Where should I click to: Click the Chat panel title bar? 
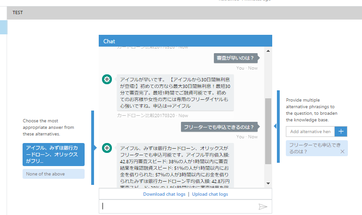[185, 41]
